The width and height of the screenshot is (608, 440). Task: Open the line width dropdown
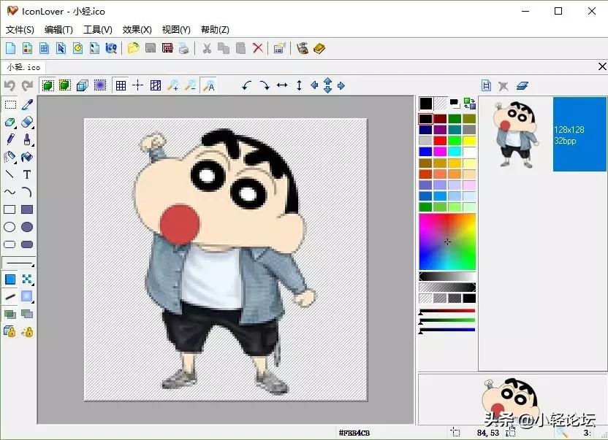pos(18,263)
